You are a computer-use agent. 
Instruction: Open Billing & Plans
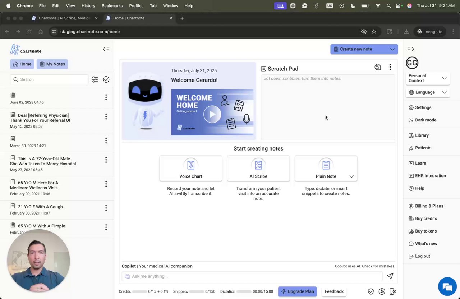[426, 206]
